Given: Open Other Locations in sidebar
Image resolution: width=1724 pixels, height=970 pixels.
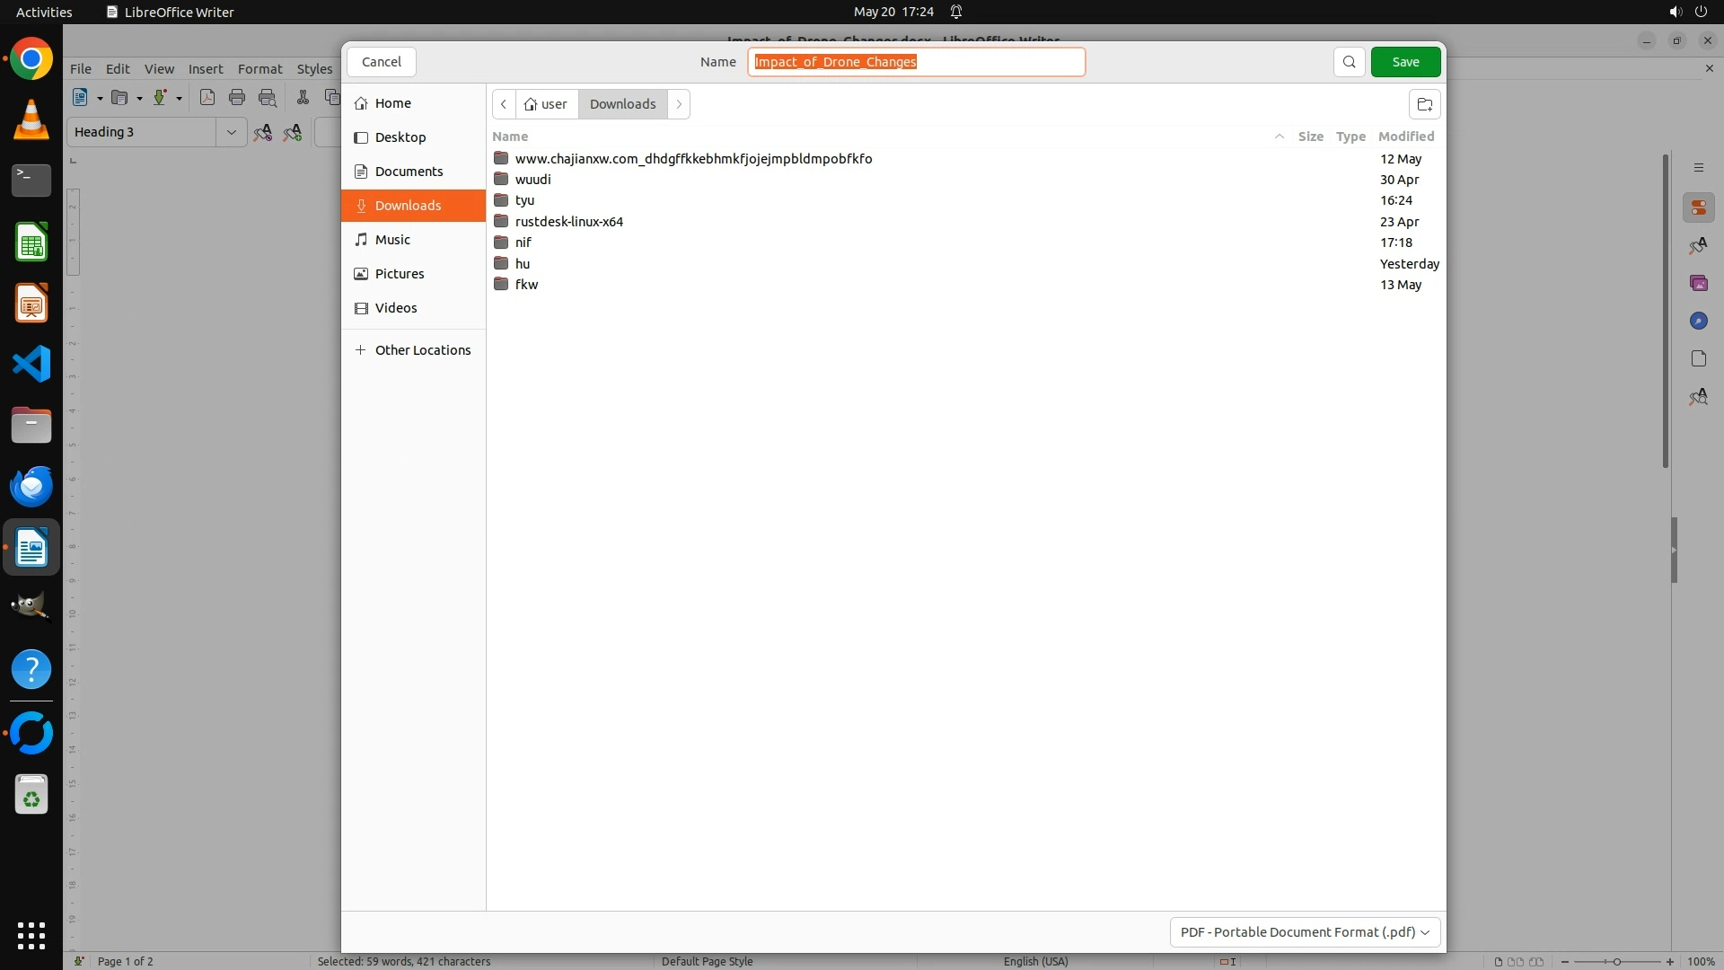Looking at the screenshot, I should tap(422, 350).
